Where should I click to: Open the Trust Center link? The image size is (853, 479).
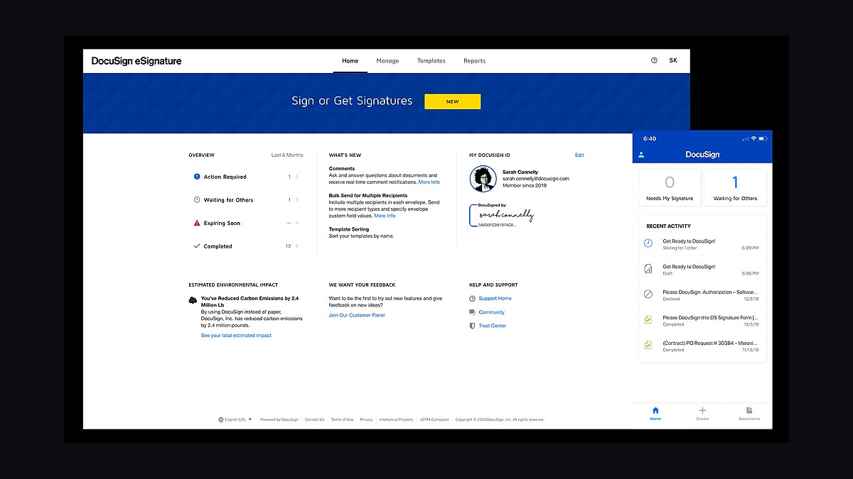coord(493,326)
